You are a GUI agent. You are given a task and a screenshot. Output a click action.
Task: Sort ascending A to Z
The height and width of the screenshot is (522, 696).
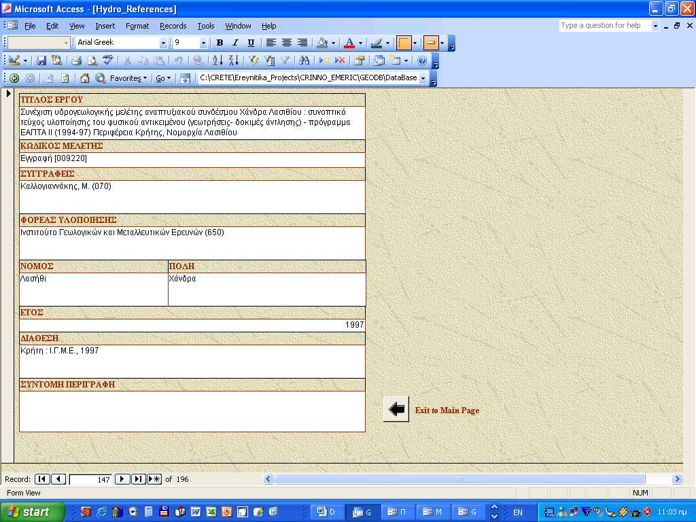[217, 60]
